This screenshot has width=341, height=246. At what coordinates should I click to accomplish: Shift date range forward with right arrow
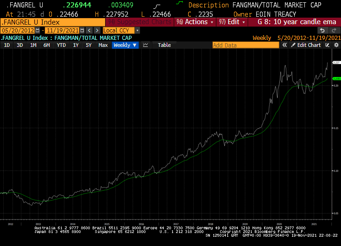[97, 31]
